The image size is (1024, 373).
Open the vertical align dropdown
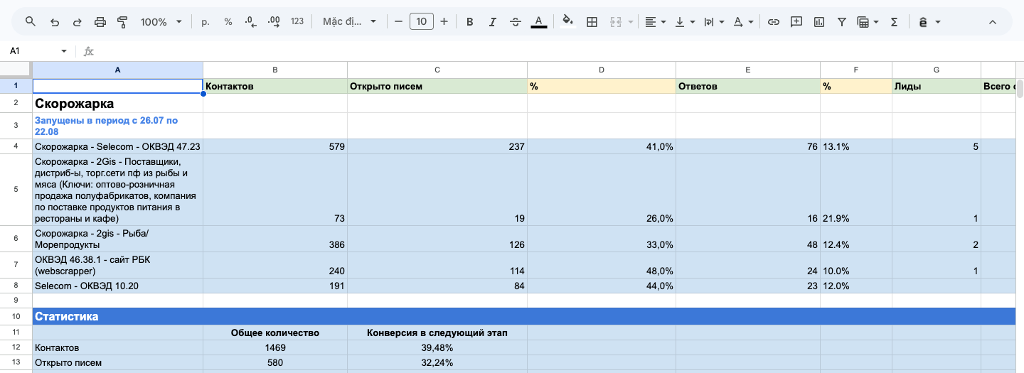(685, 22)
